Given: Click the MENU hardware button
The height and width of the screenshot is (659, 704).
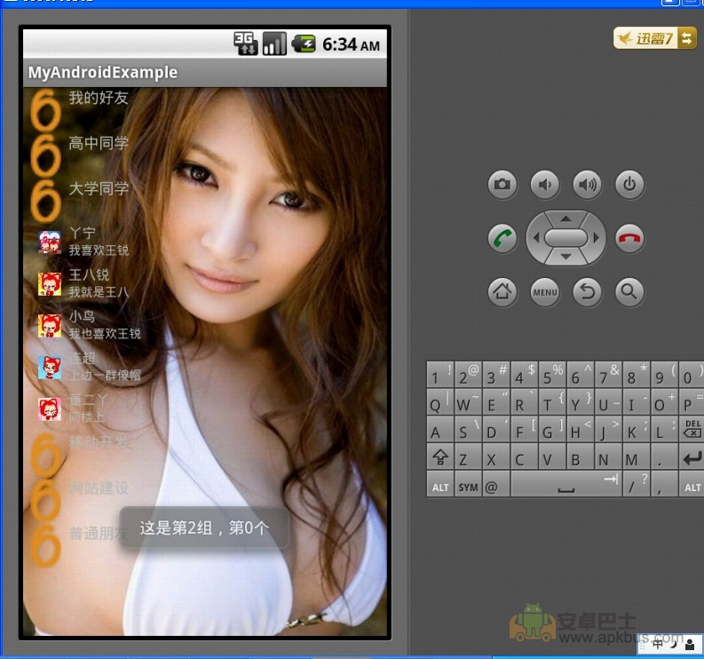Looking at the screenshot, I should [544, 292].
